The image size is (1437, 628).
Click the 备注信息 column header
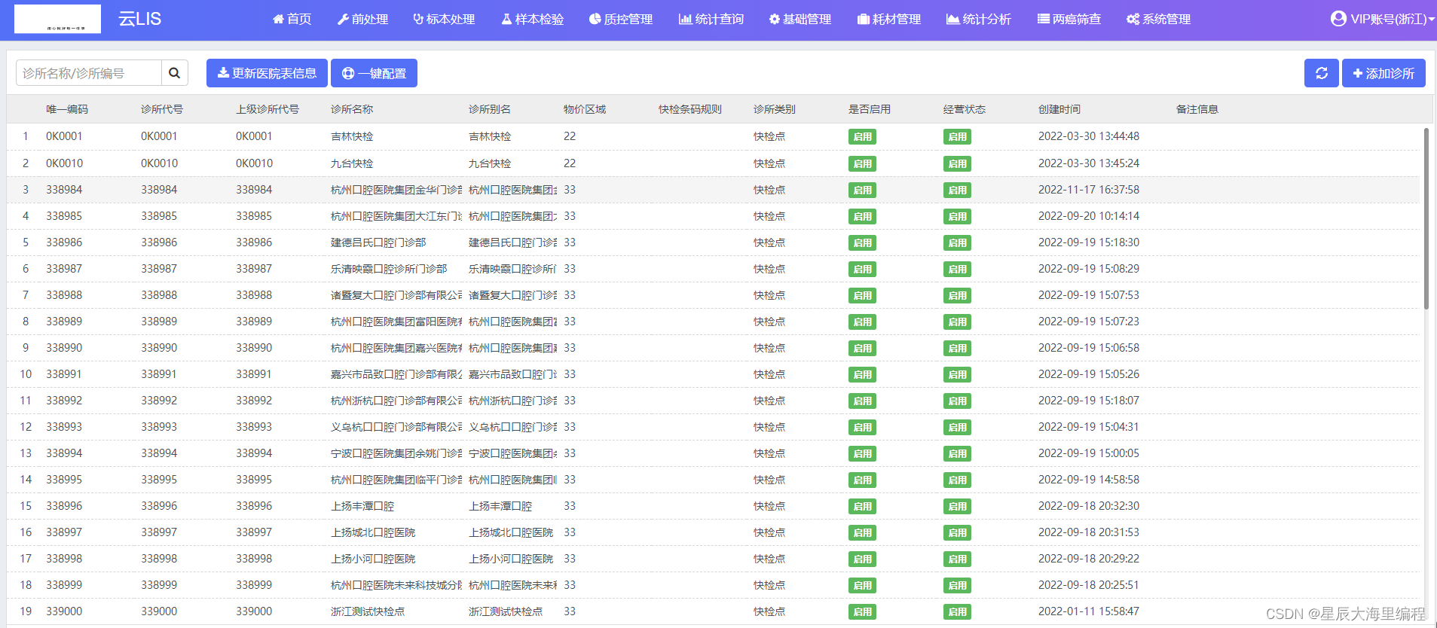1197,109
